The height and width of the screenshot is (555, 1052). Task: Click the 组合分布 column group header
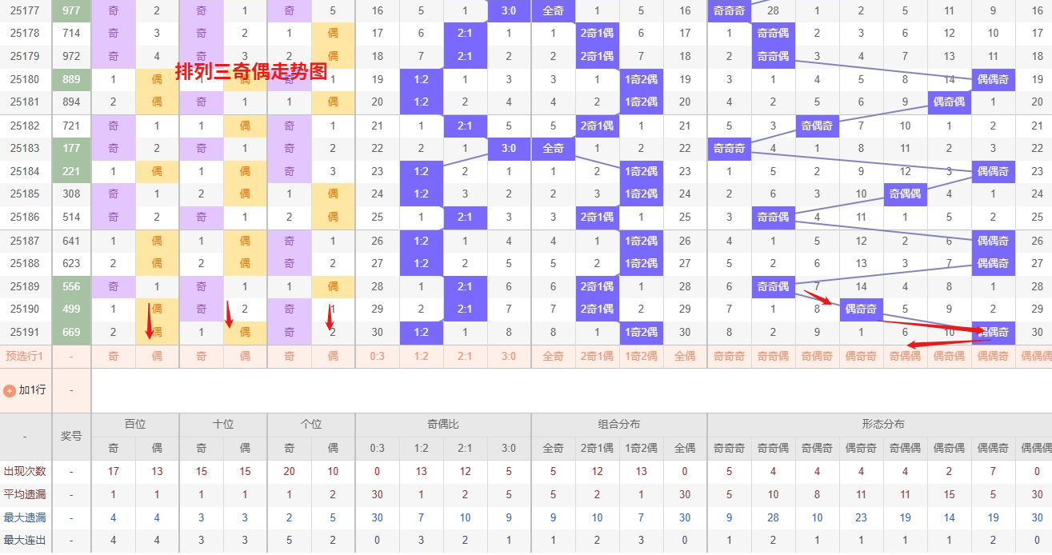(x=619, y=425)
